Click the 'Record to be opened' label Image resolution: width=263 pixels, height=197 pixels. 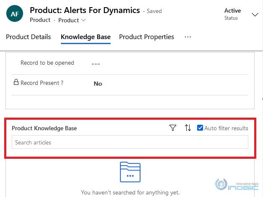point(47,63)
